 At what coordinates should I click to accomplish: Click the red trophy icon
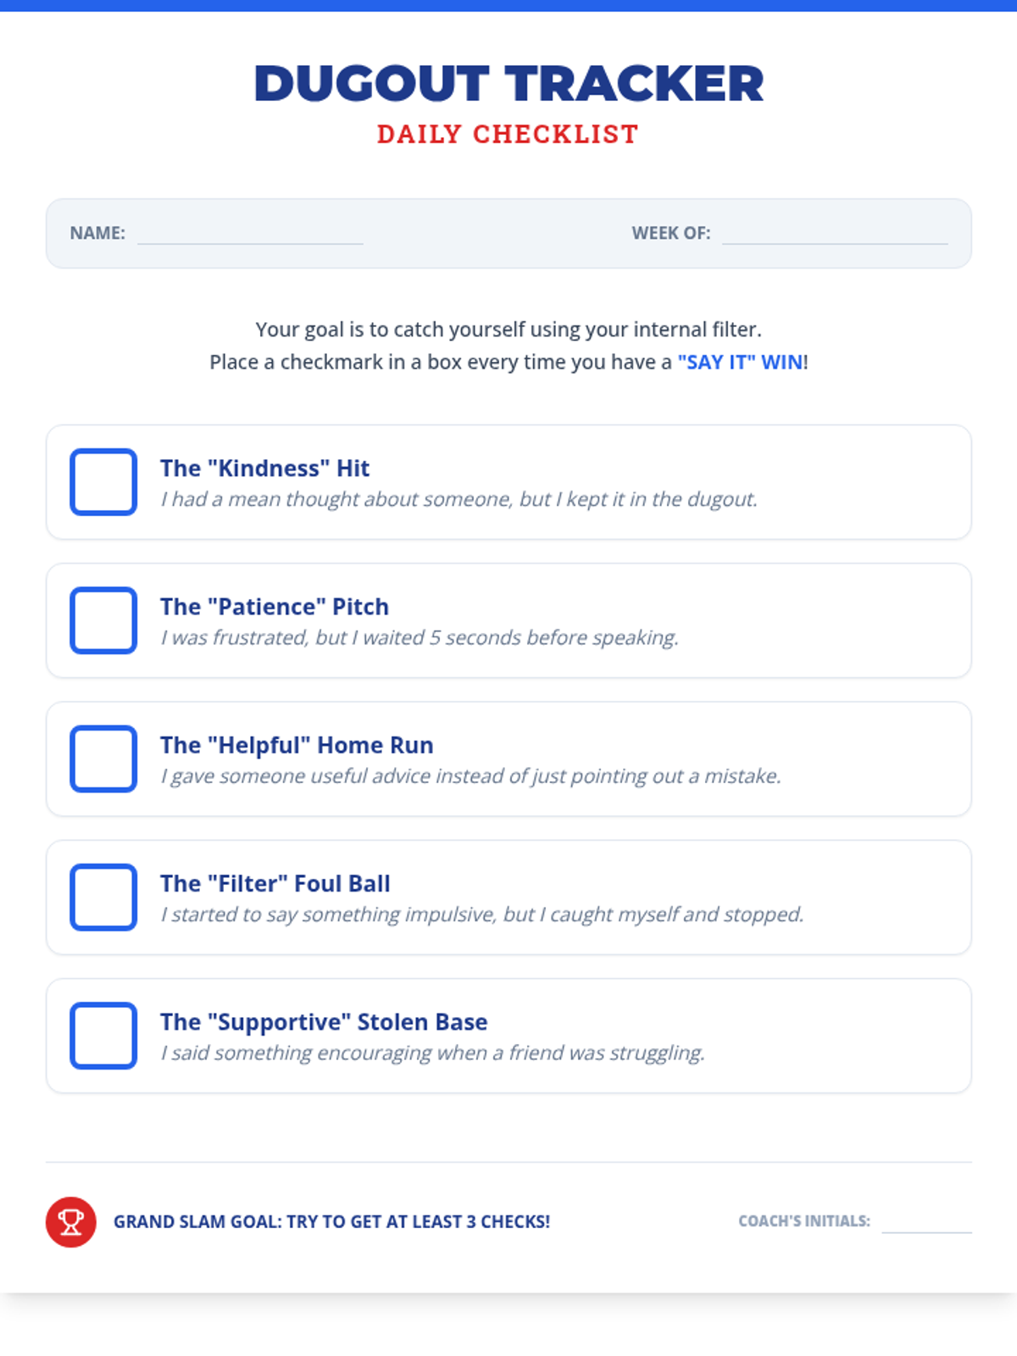[71, 1221]
